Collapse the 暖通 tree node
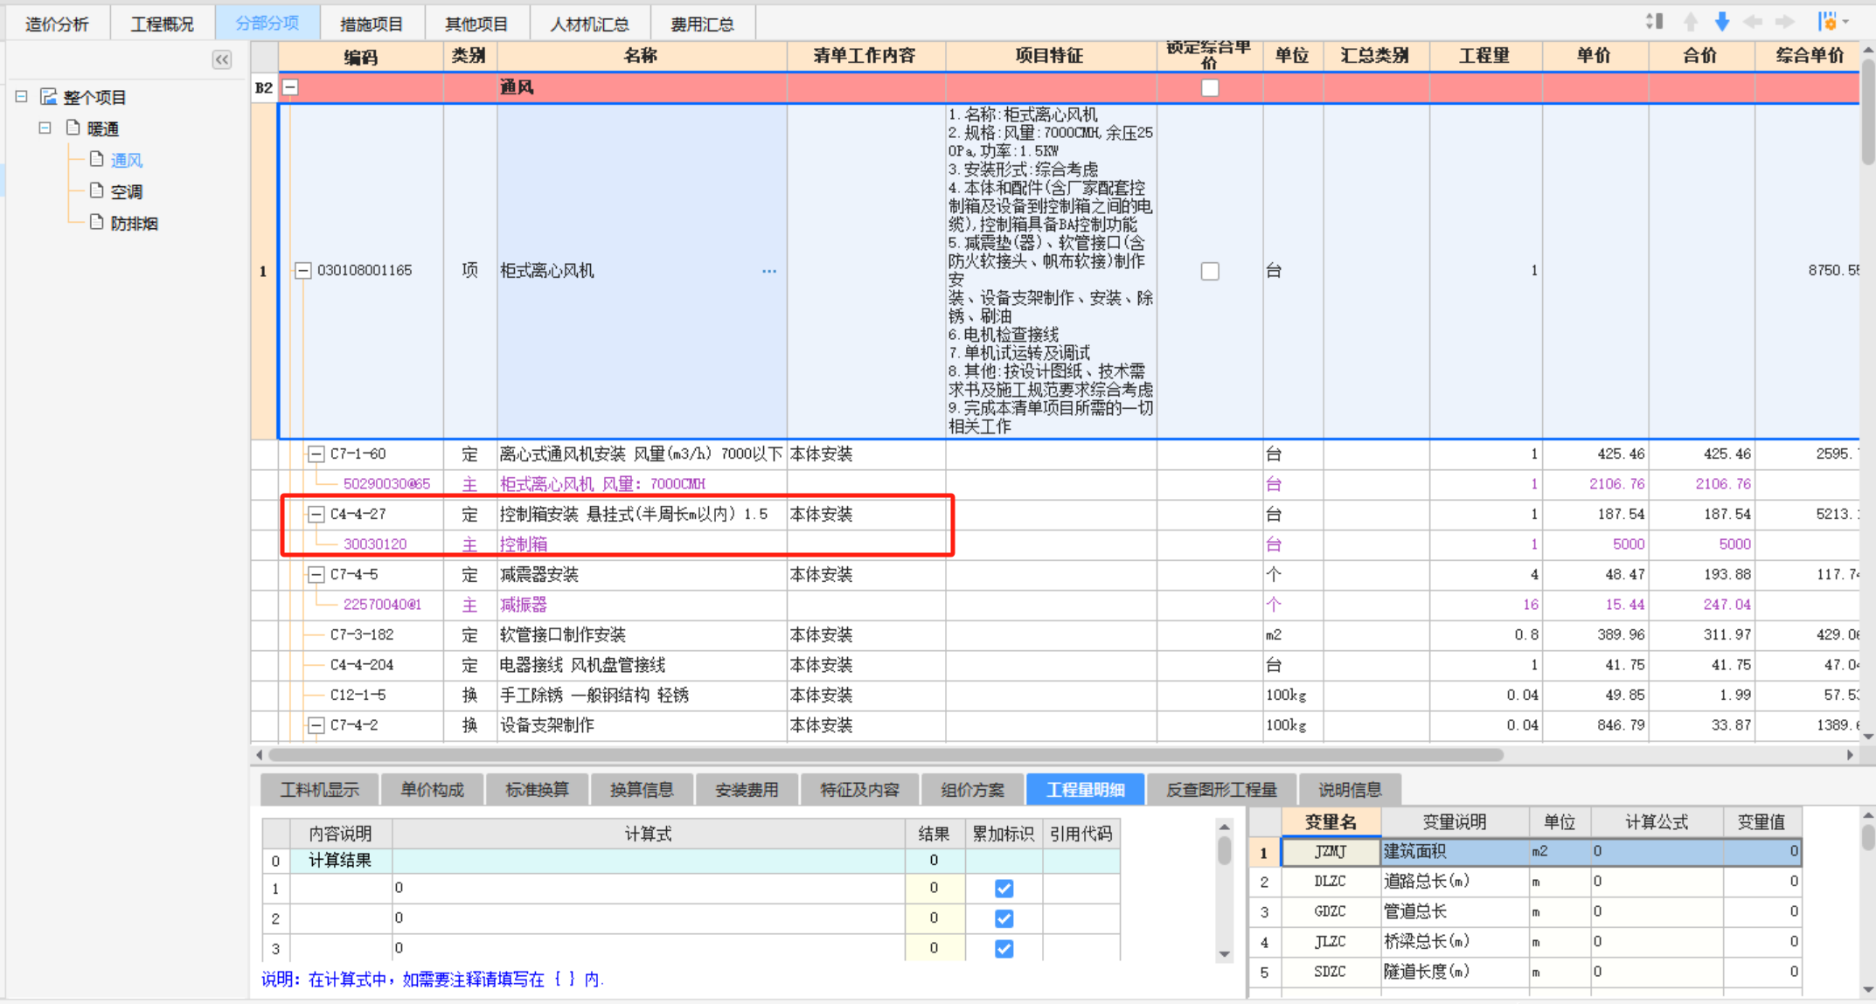 click(45, 128)
